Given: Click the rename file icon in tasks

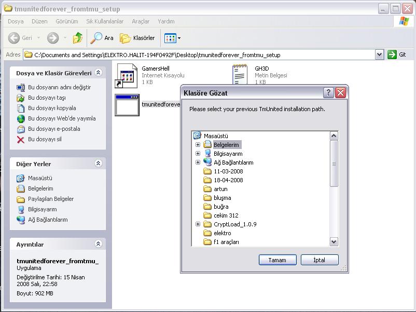Looking at the screenshot, I should [x=21, y=87].
